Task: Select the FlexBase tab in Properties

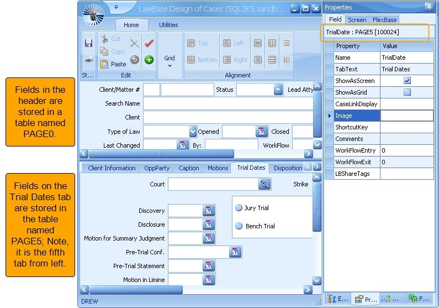Action: click(x=384, y=20)
